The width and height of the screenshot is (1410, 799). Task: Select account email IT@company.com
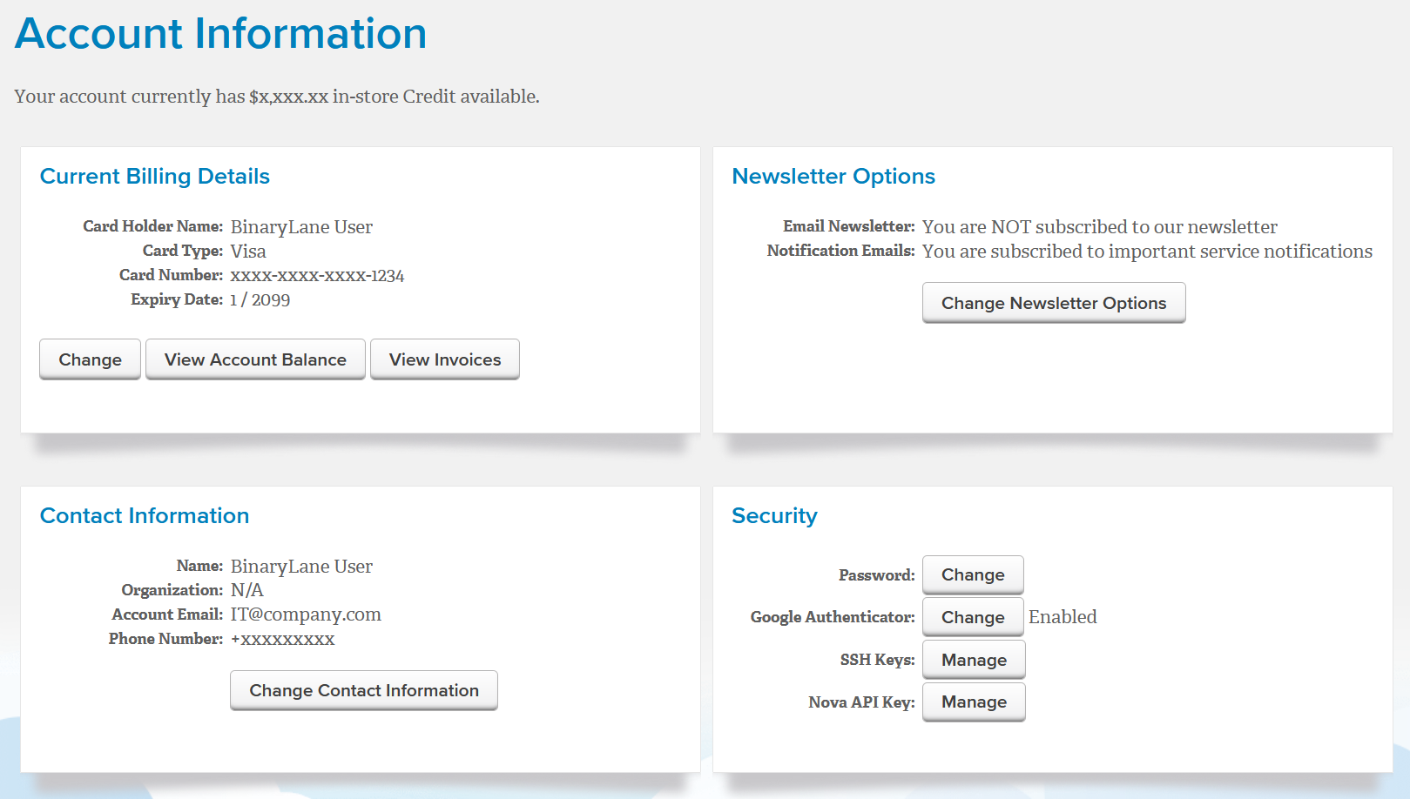point(306,614)
